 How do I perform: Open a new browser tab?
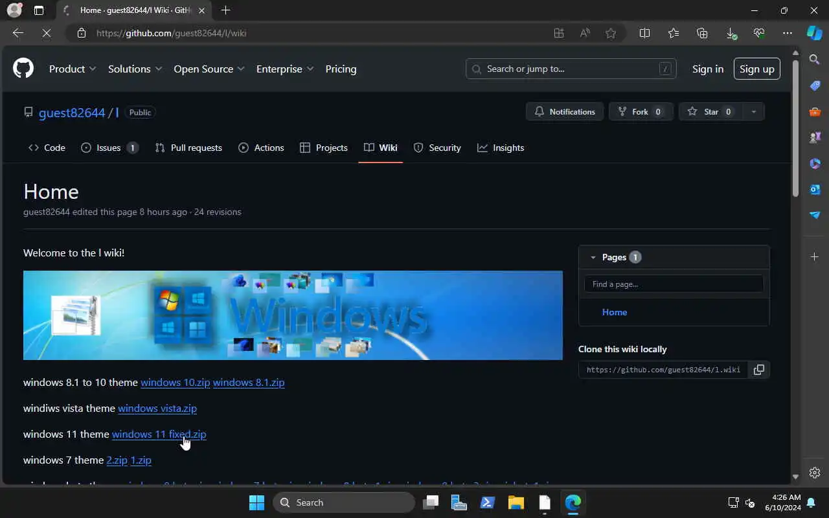(225, 10)
